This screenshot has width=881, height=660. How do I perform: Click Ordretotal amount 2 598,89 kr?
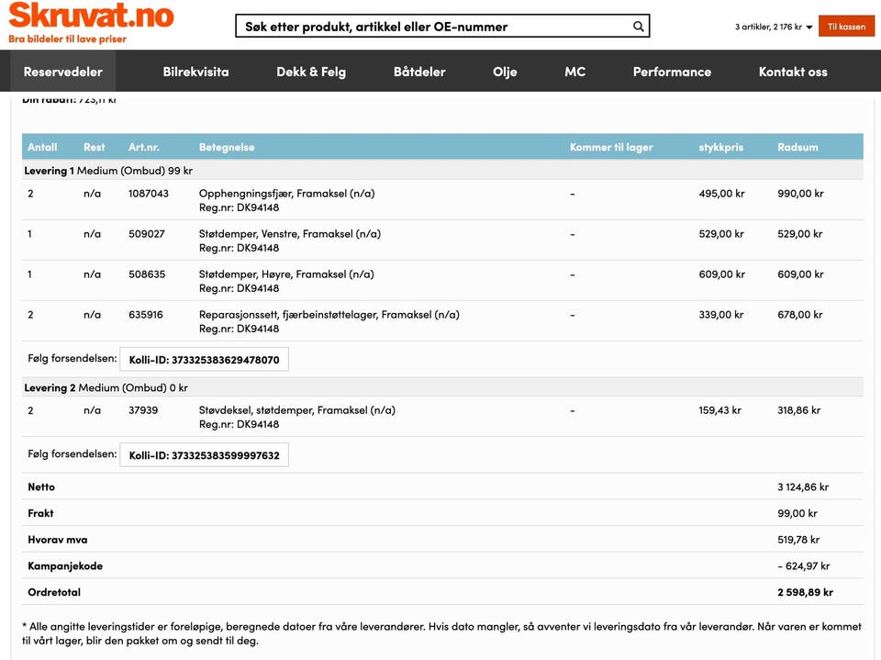(805, 593)
